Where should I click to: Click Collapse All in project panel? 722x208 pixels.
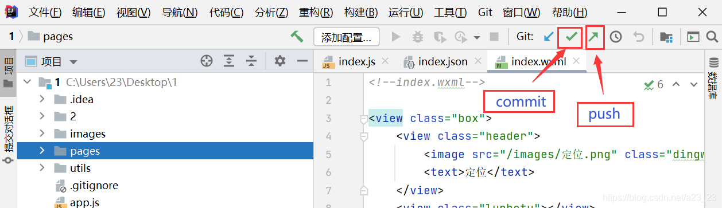pos(251,61)
